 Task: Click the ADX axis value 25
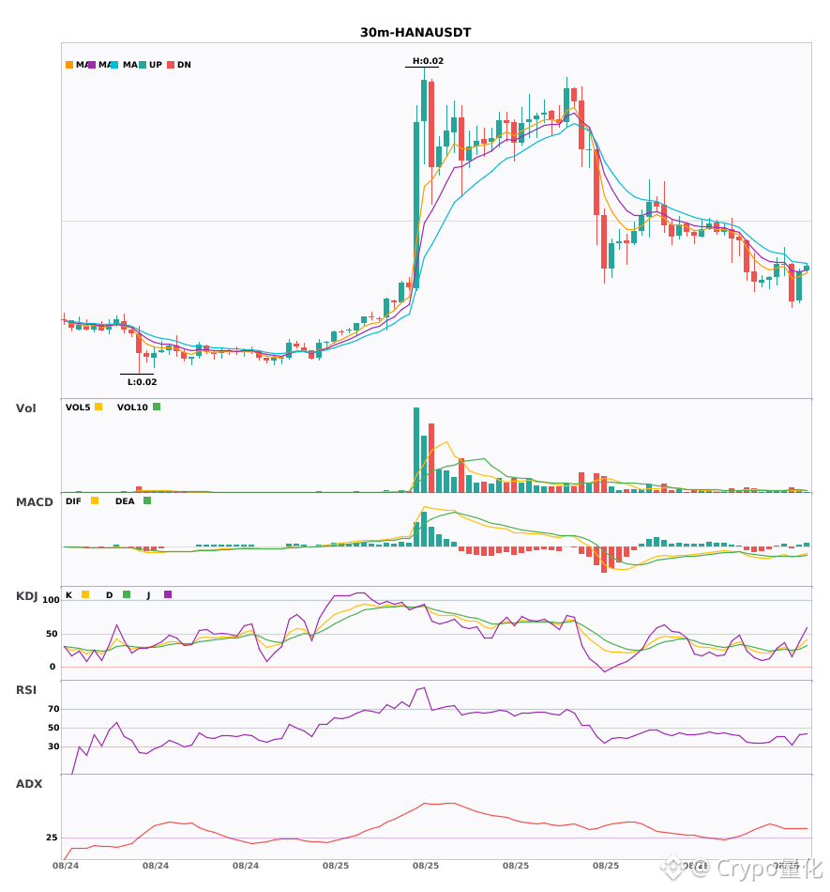coord(52,838)
